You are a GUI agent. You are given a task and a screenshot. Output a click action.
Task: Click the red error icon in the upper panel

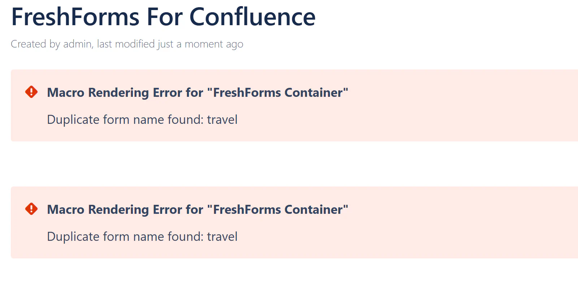[x=31, y=92]
